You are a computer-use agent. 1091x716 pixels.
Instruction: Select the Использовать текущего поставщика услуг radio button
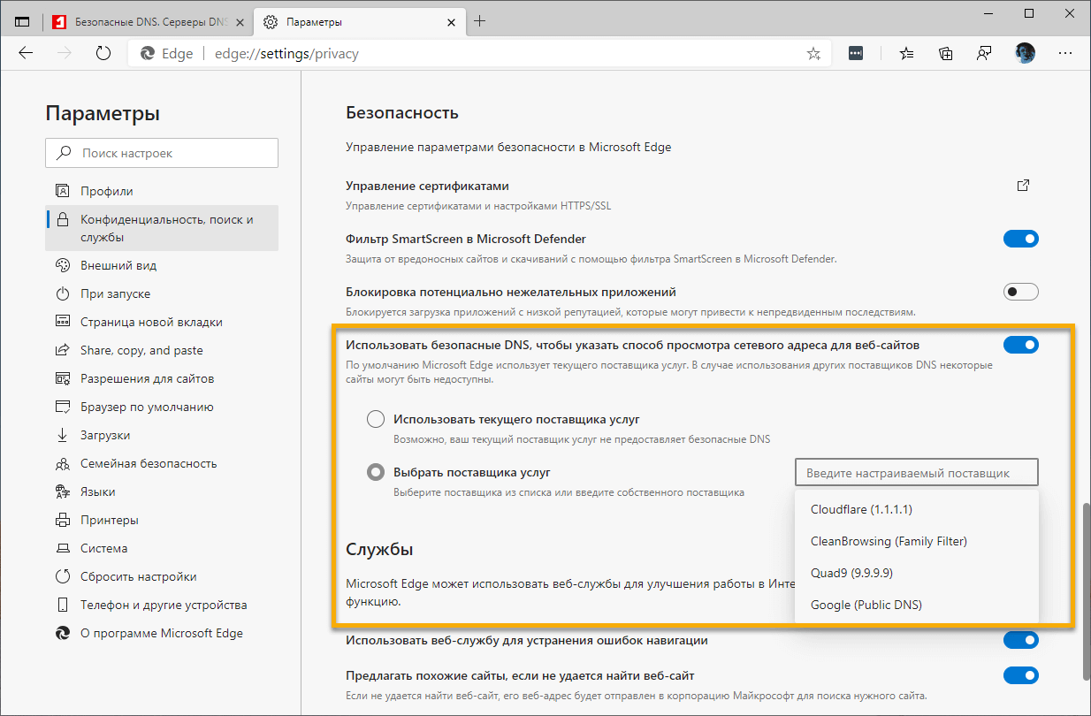point(376,419)
